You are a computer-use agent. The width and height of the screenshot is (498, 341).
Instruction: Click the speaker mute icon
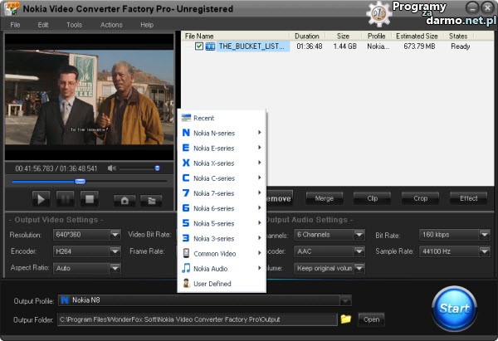(112, 168)
